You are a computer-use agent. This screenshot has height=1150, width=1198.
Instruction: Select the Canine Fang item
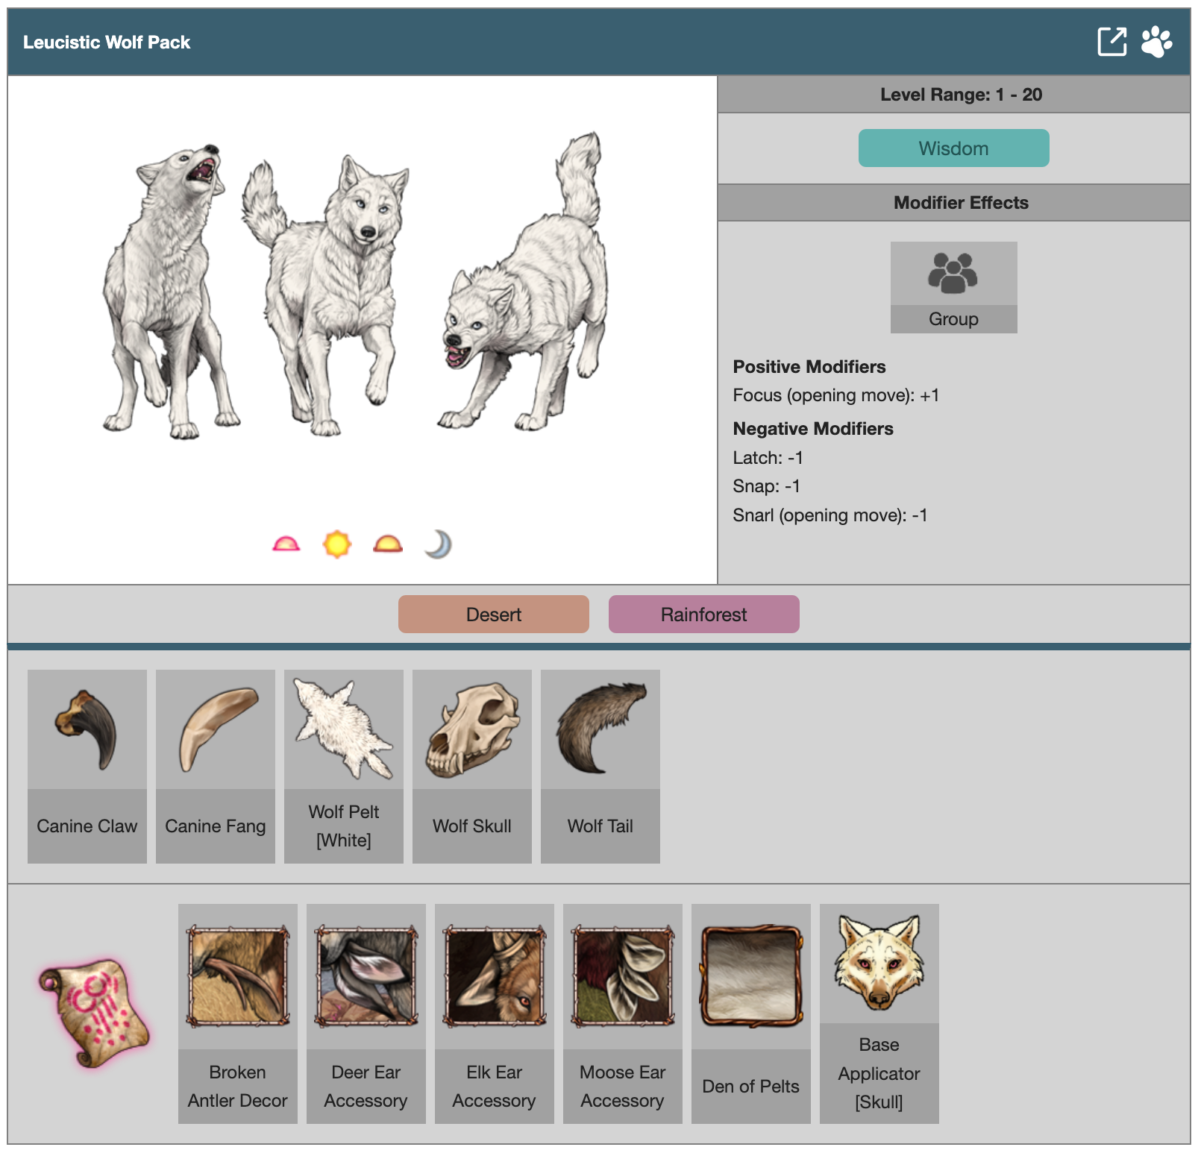click(x=216, y=766)
